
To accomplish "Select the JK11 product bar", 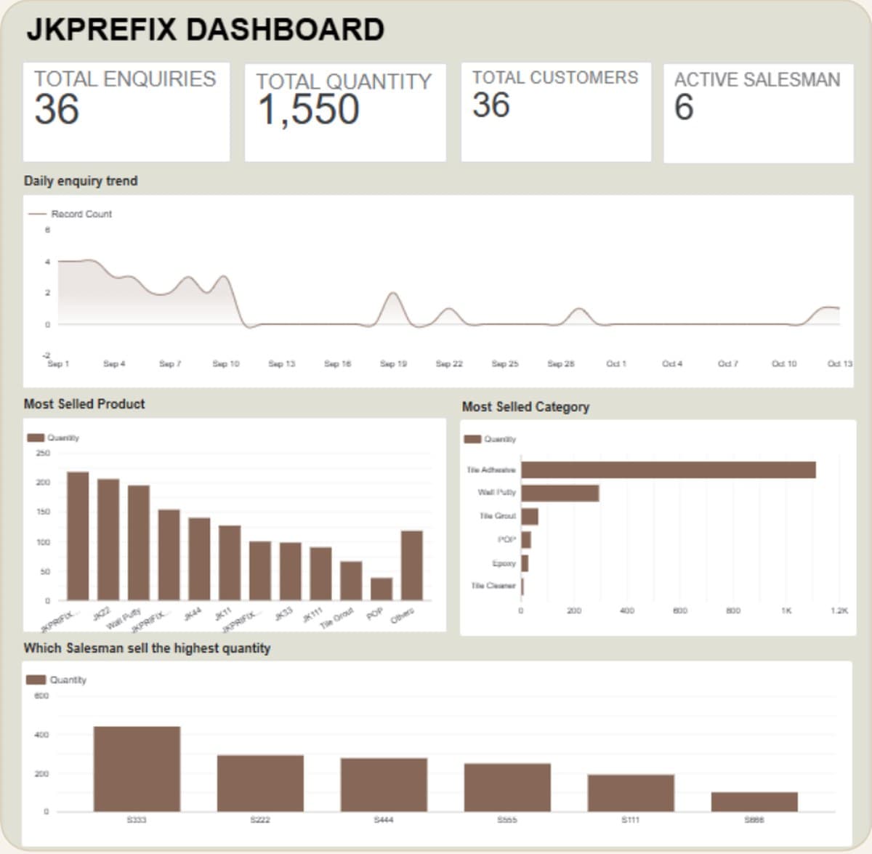I will [230, 563].
